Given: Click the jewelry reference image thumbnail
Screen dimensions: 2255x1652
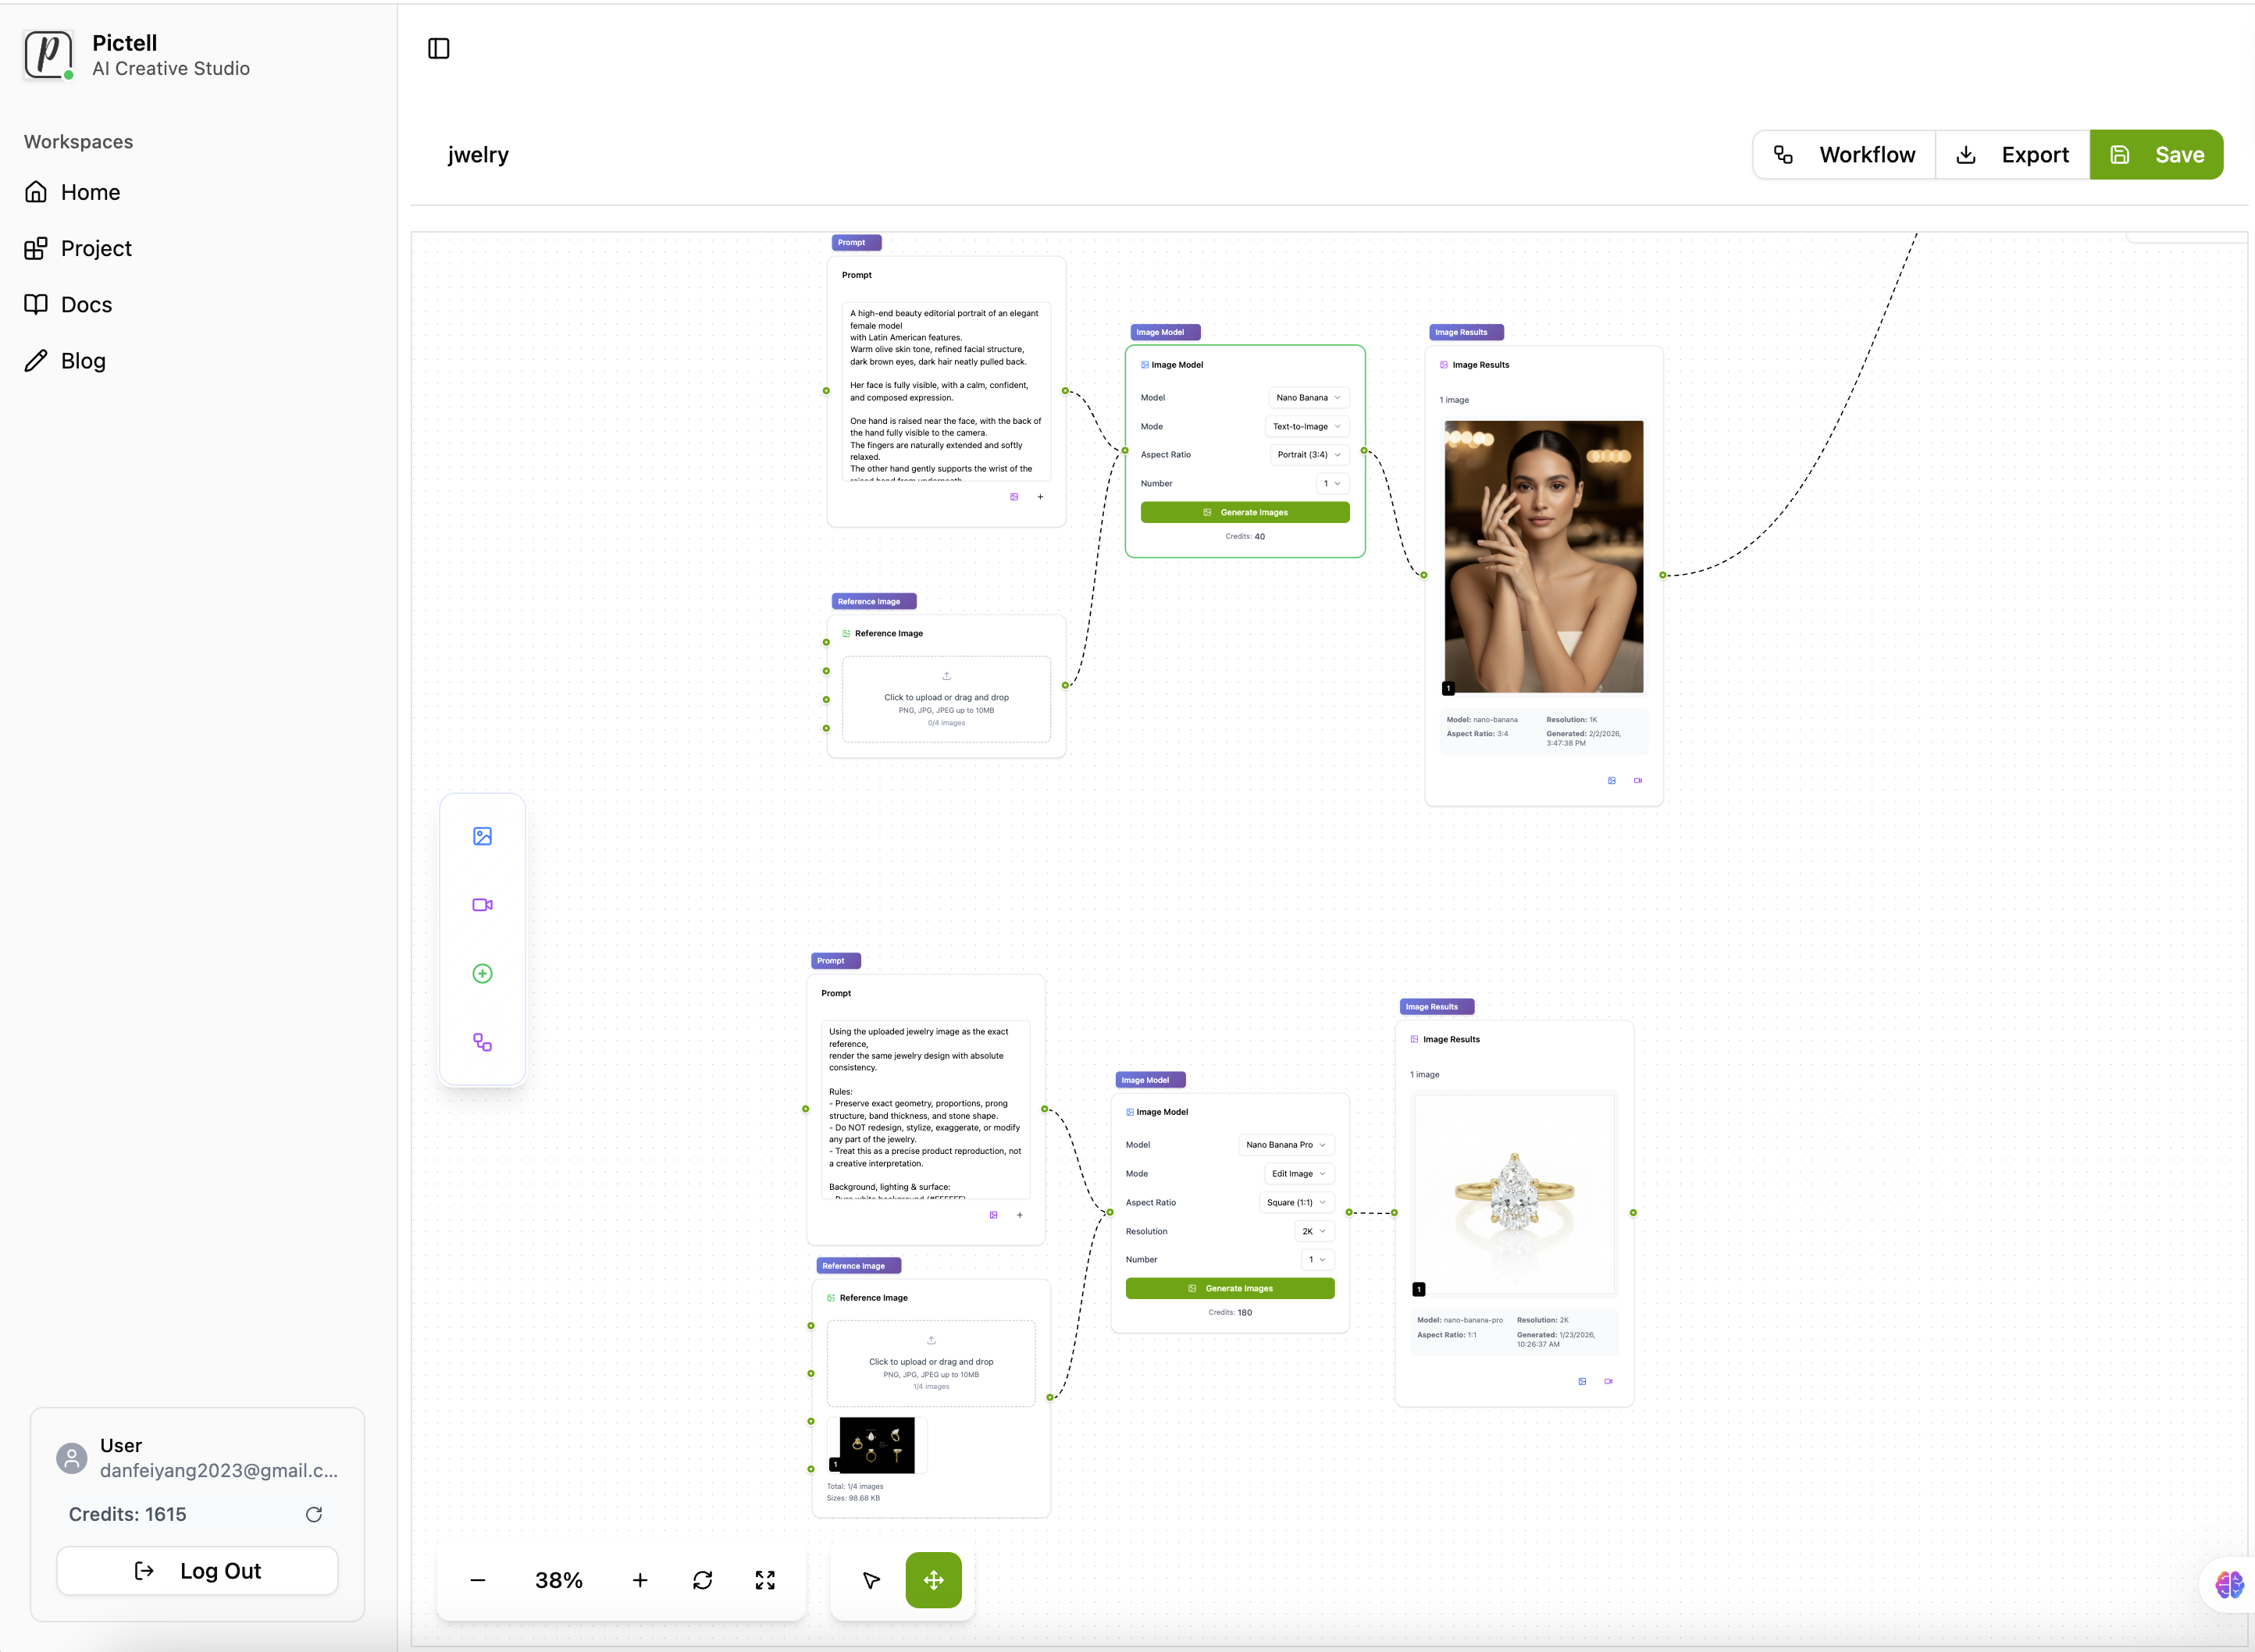Looking at the screenshot, I should pos(876,1445).
